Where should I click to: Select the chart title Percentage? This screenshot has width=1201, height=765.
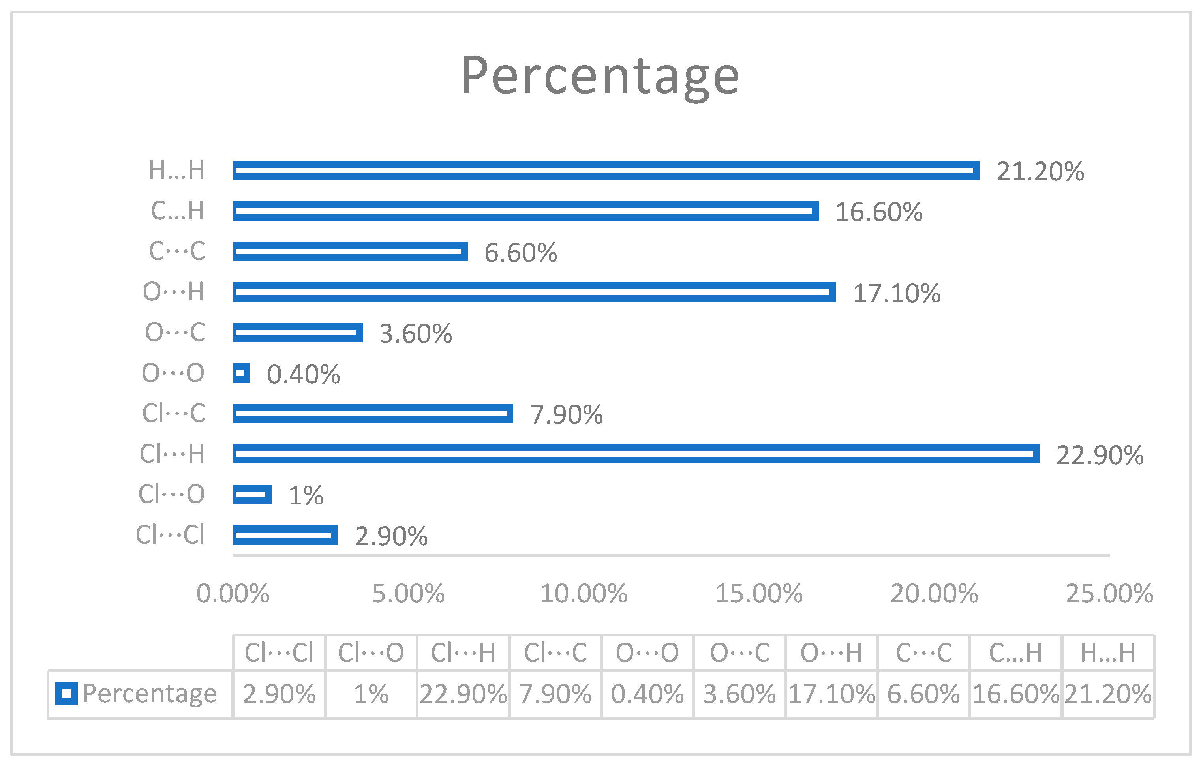tap(600, 75)
